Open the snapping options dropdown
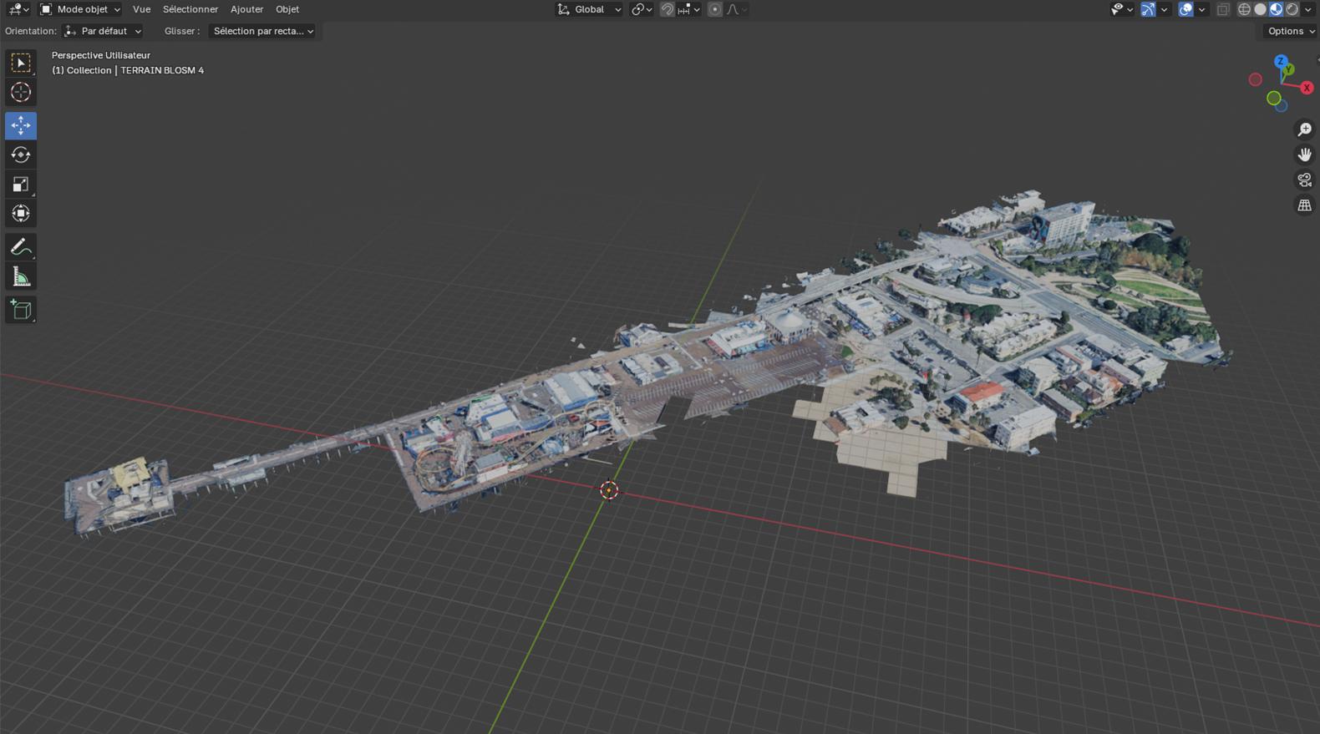1320x734 pixels. point(689,9)
